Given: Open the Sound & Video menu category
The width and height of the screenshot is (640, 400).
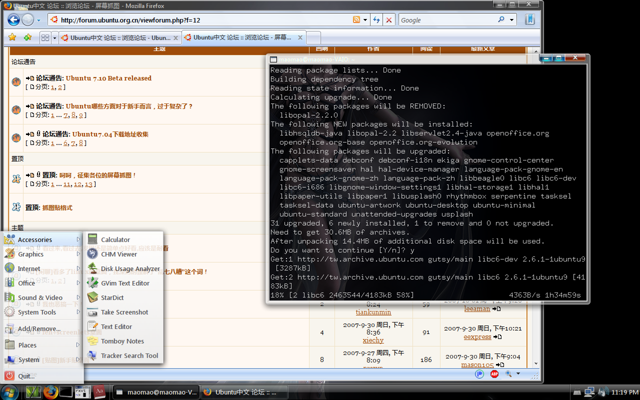Looking at the screenshot, I should [42, 297].
